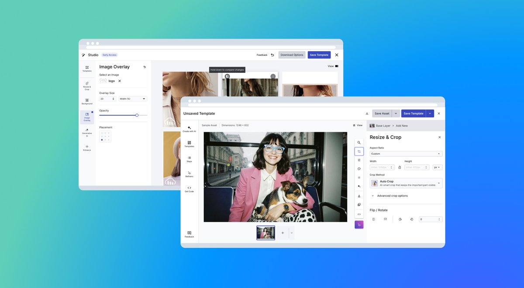The image size is (524, 288).
Task: Expand Advanced crop options
Action: (x=390, y=196)
